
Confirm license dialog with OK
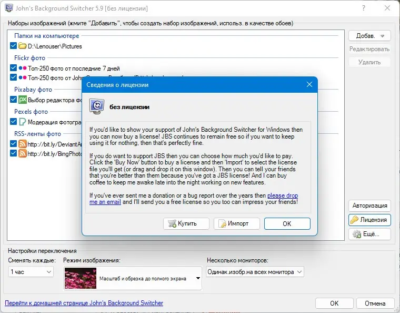(287, 223)
